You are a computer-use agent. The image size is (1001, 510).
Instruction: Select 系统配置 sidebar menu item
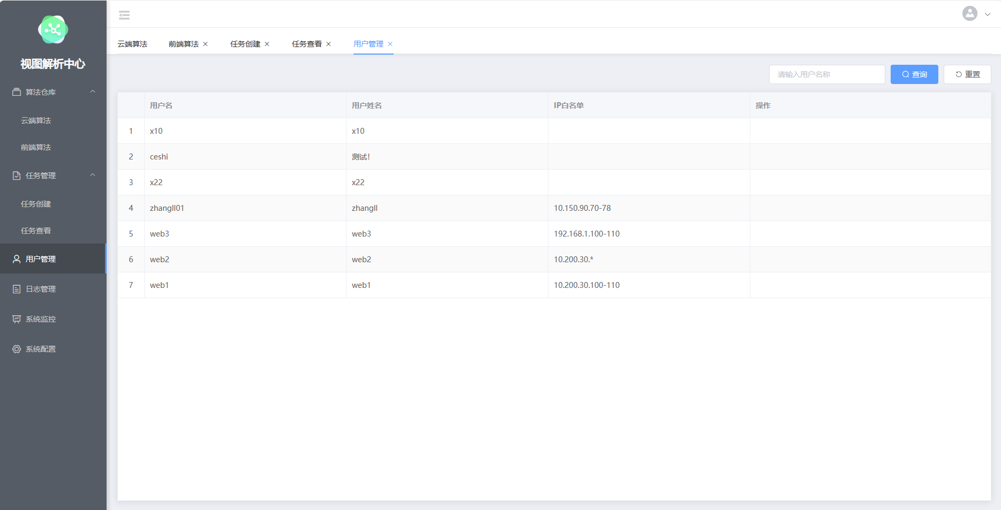[x=53, y=349]
